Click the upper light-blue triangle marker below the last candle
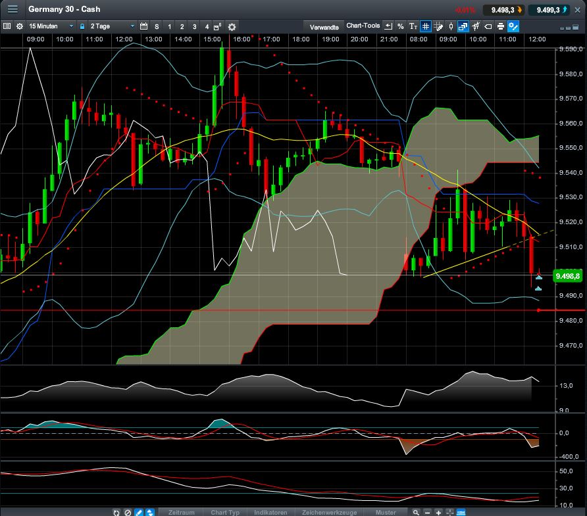Screen dimensions: 587x516 539,277
